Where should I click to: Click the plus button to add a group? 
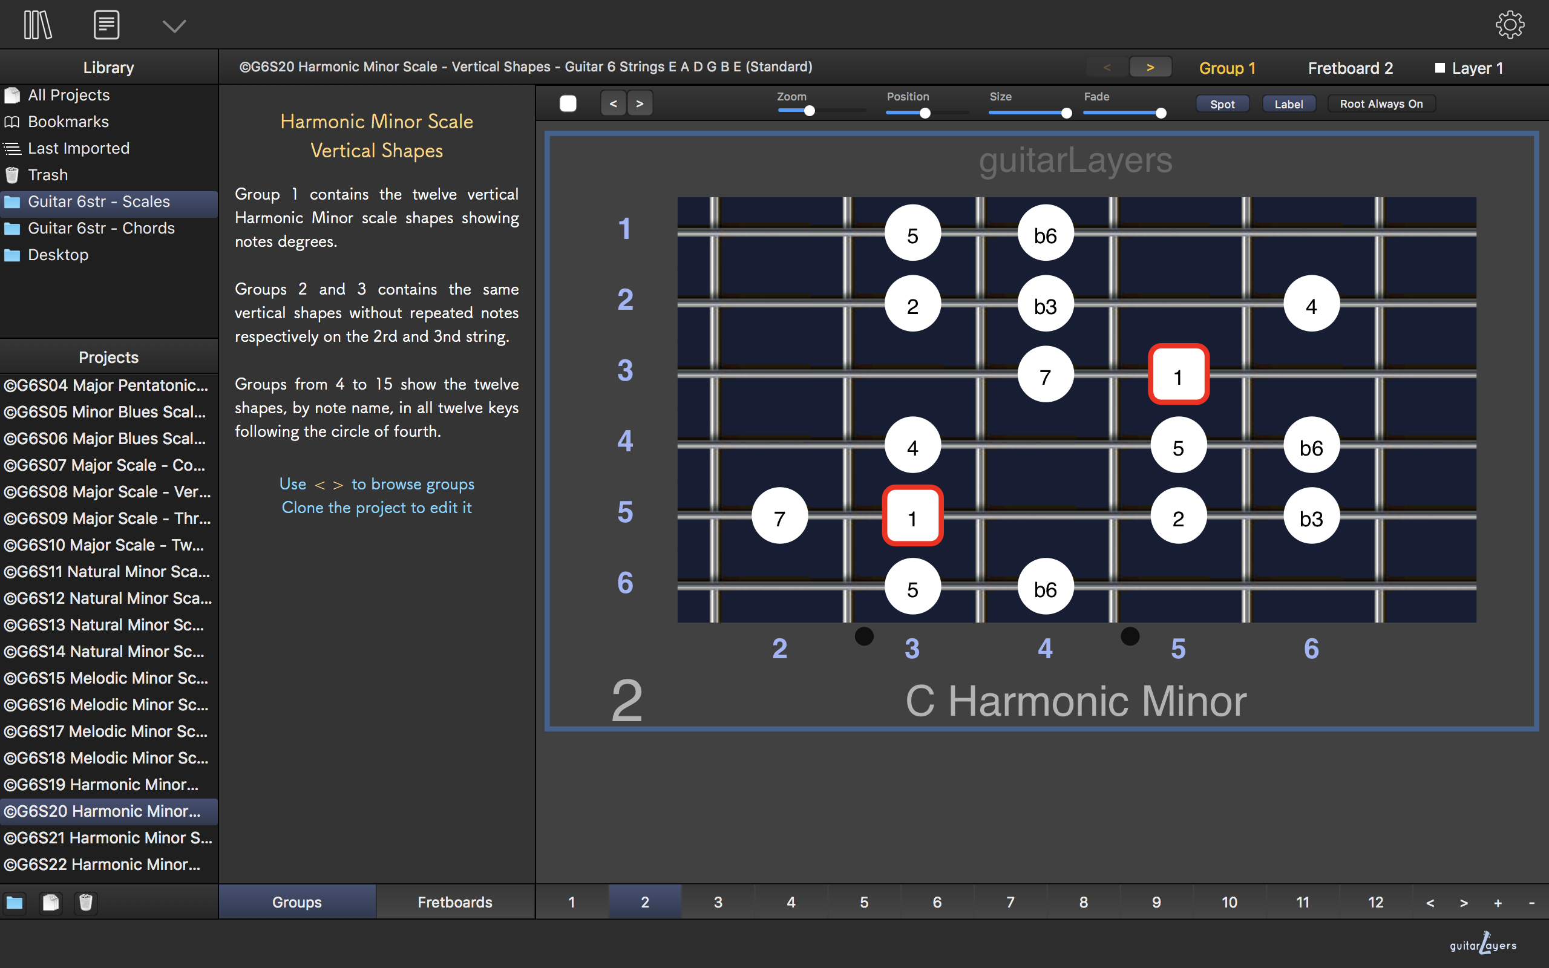[x=1498, y=903]
